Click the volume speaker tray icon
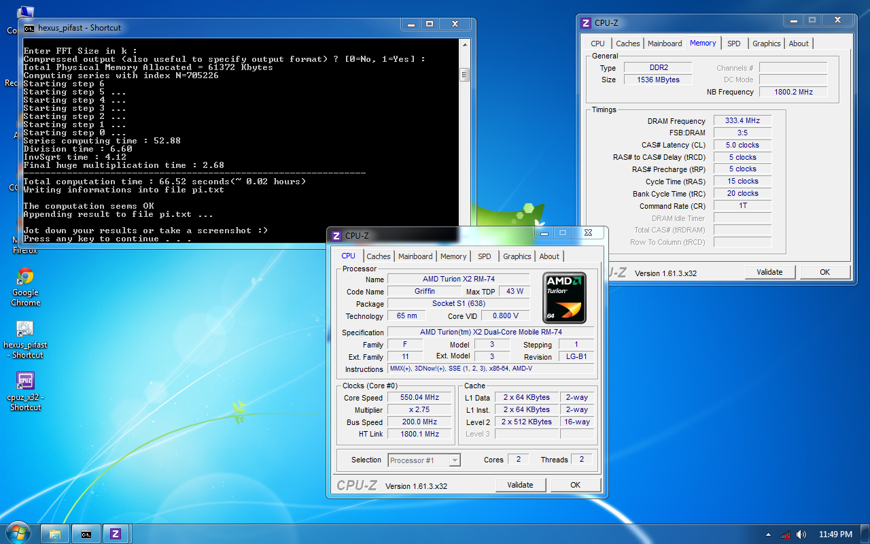 pyautogui.click(x=801, y=534)
